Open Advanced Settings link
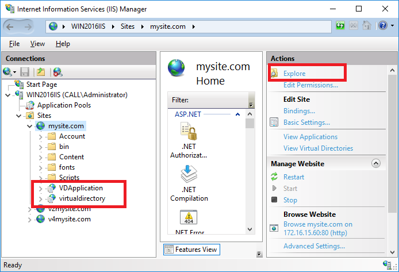 [x=314, y=246]
